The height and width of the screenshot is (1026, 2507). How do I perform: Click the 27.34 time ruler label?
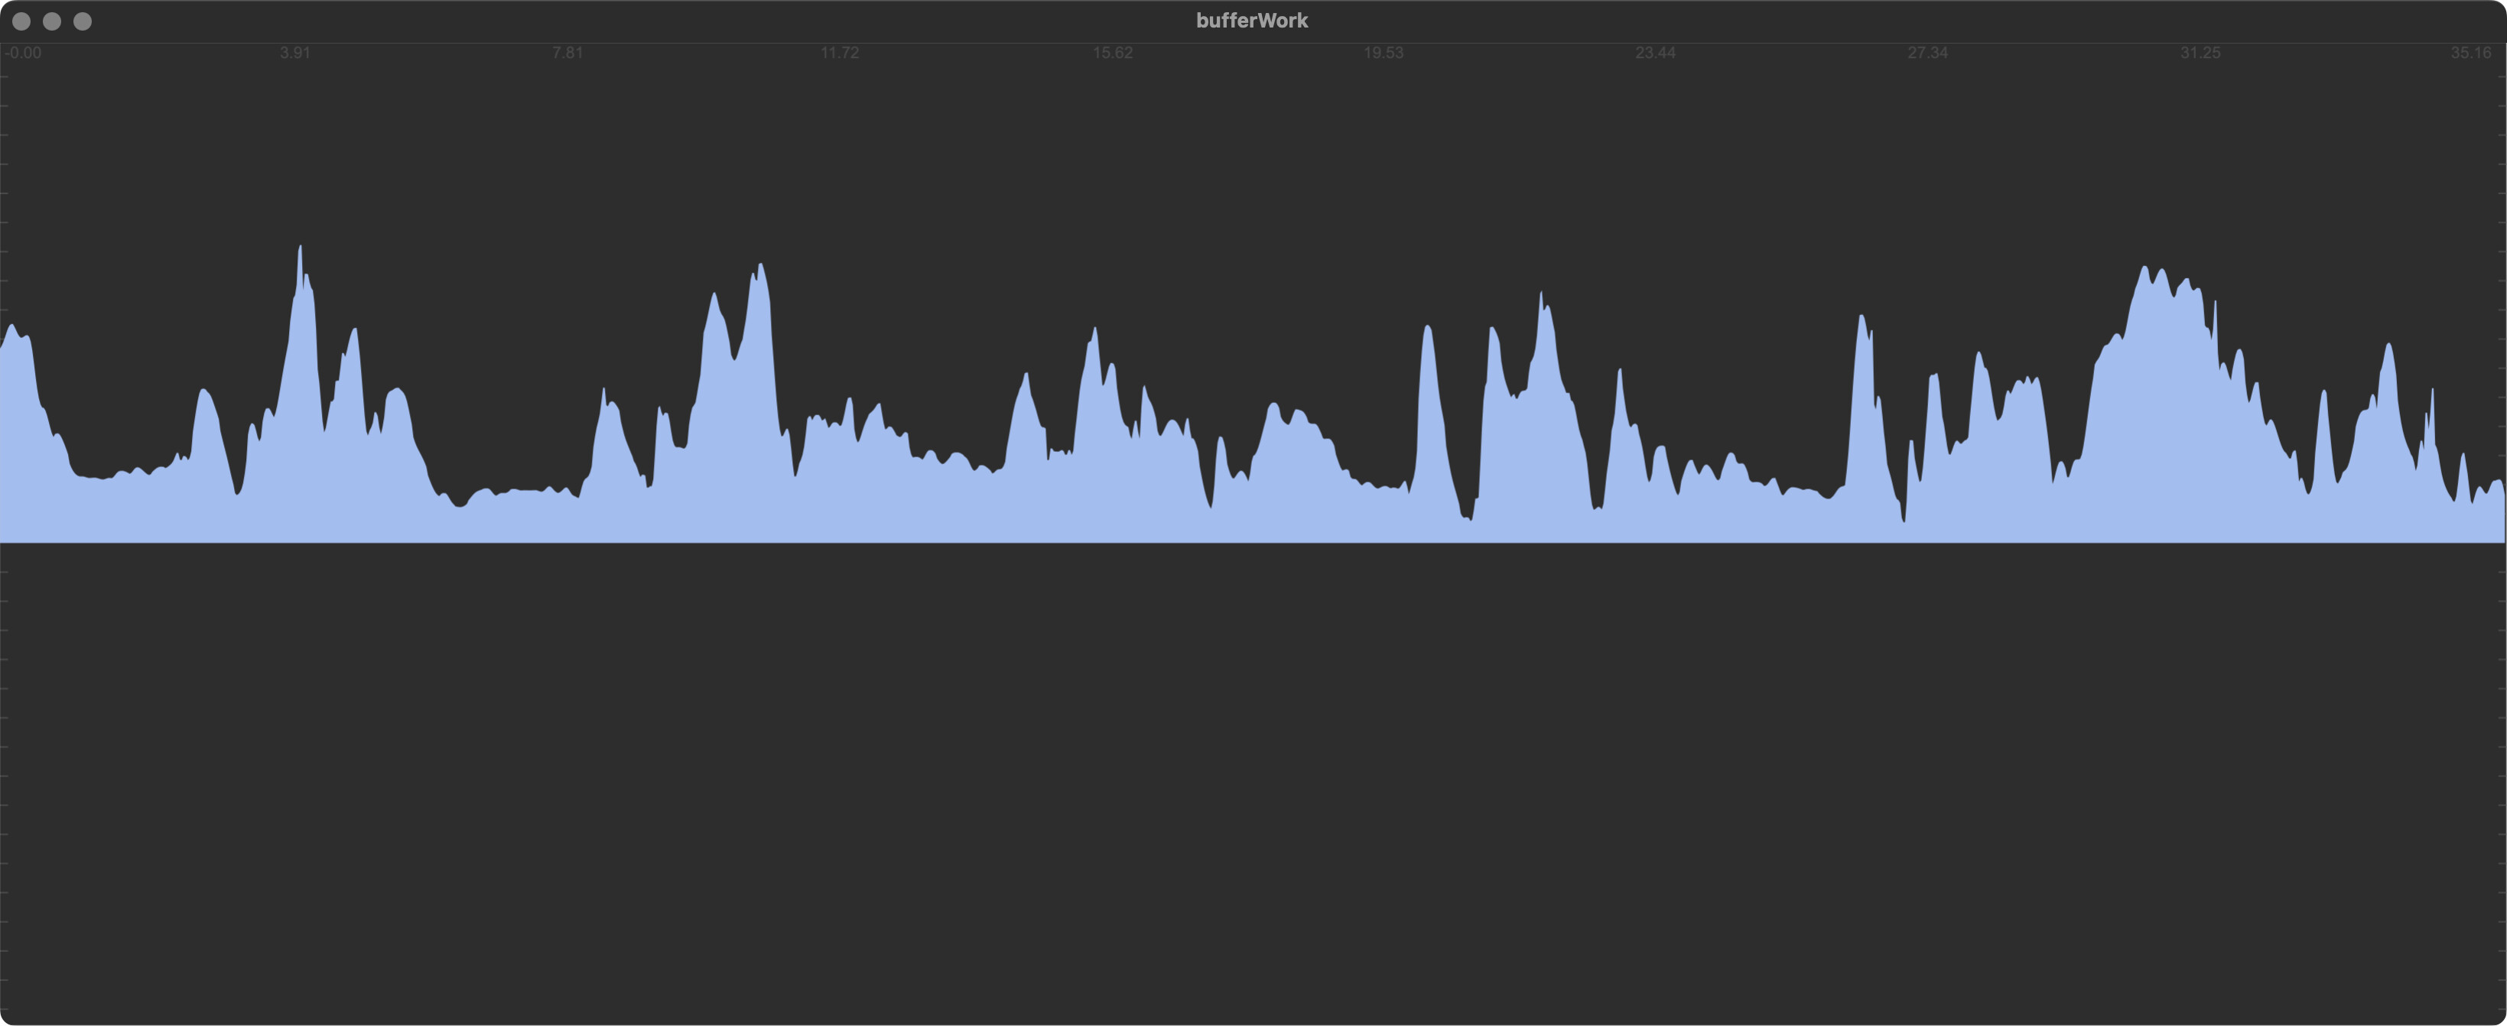1927,53
